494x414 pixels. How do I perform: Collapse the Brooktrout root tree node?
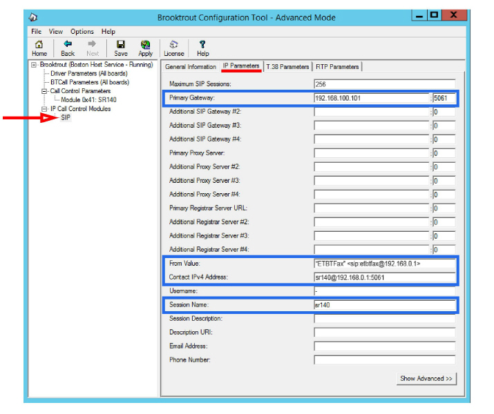pos(34,65)
